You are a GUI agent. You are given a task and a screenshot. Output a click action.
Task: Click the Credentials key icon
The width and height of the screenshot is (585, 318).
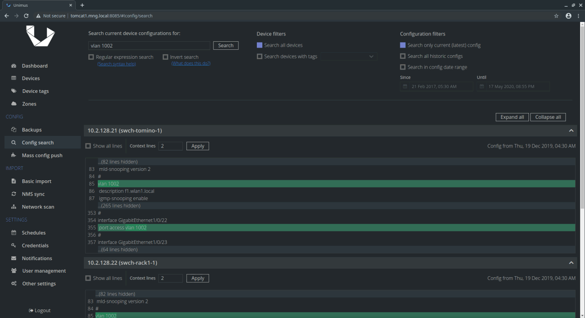[13, 246]
